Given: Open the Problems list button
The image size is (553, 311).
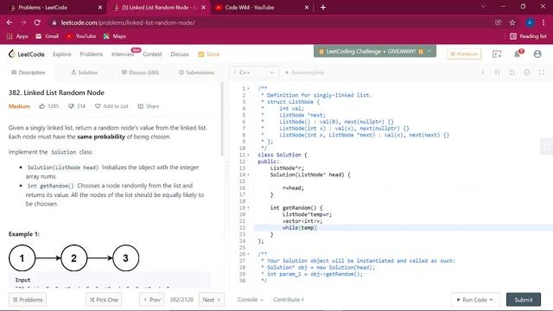Looking at the screenshot, I should [x=28, y=300].
